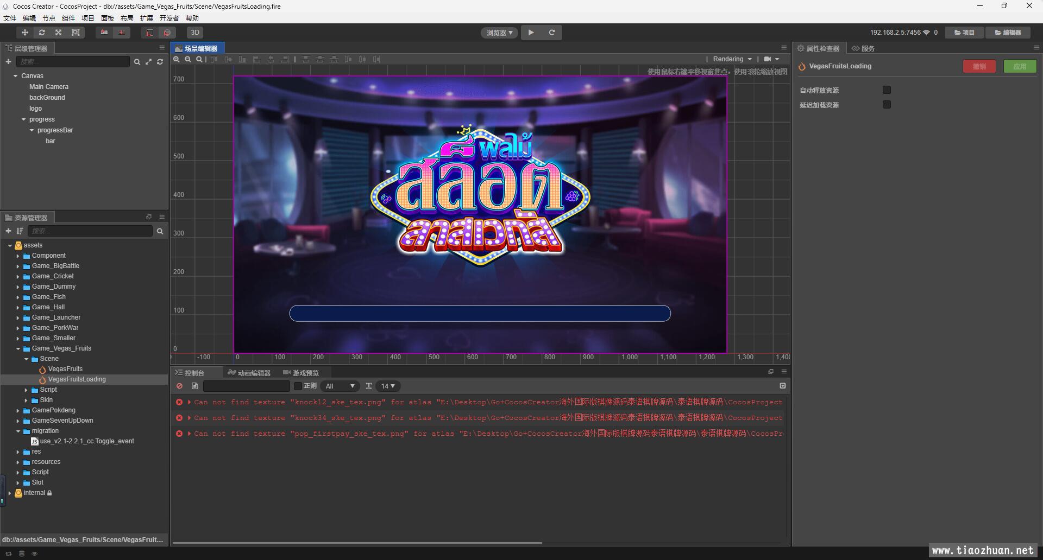1043x560 pixels.
Task: Select the Scale transform tool
Action: click(59, 33)
